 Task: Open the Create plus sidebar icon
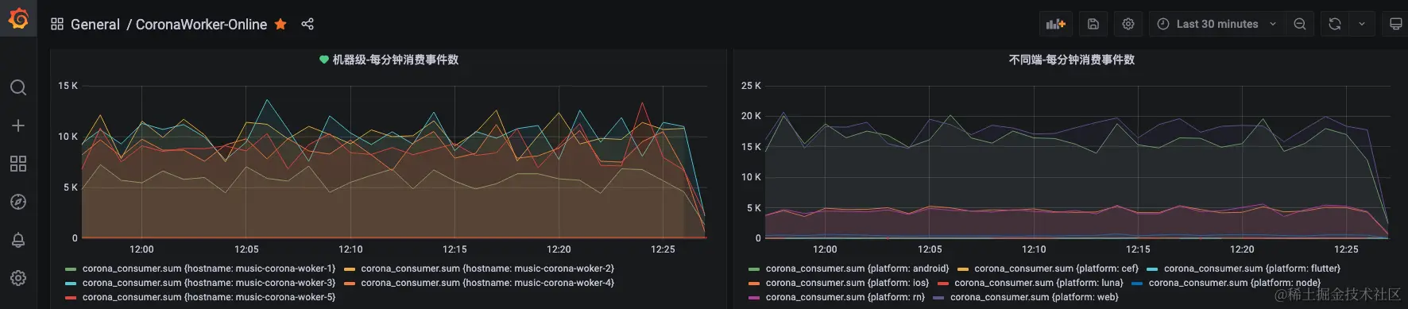(18, 126)
